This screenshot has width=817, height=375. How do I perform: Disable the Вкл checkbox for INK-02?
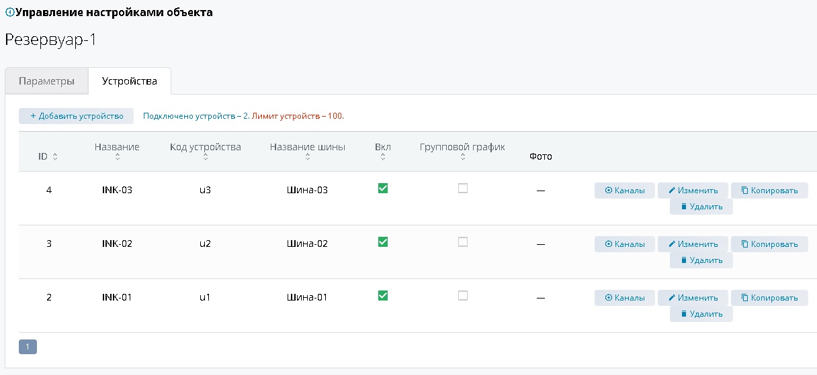coord(383,242)
